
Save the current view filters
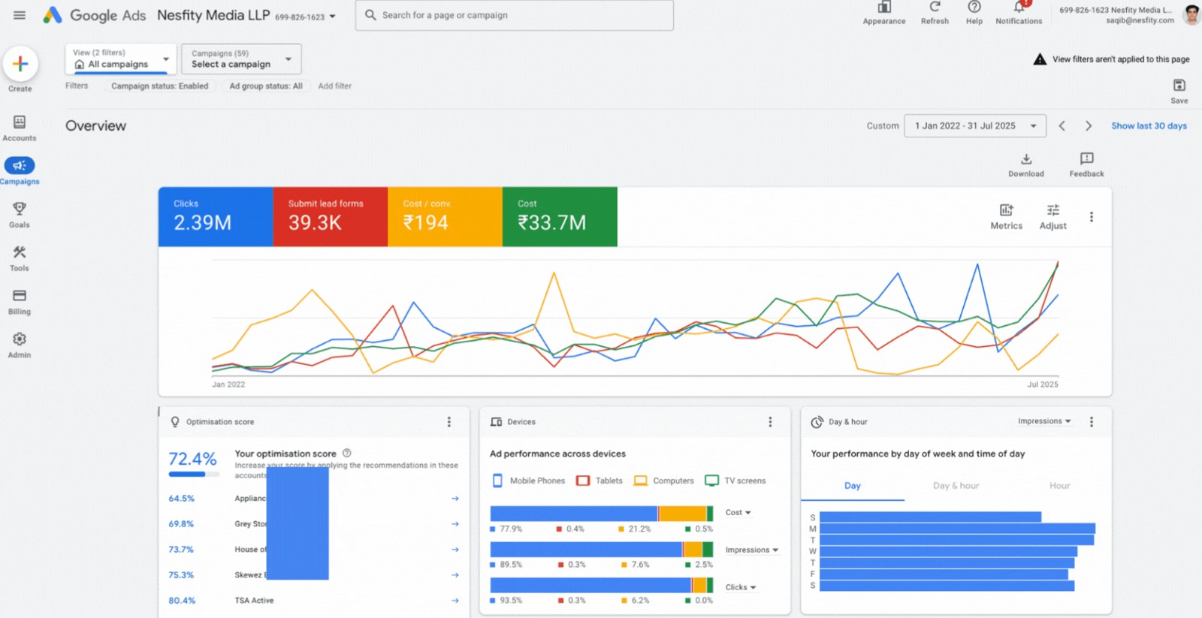1179,91
